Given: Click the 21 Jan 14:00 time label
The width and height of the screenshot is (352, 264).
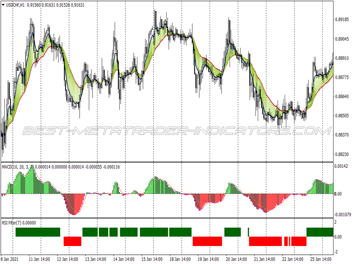Looking at the screenshot, I should coord(264,259).
